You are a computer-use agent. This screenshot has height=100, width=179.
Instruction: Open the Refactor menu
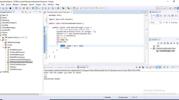16,4
